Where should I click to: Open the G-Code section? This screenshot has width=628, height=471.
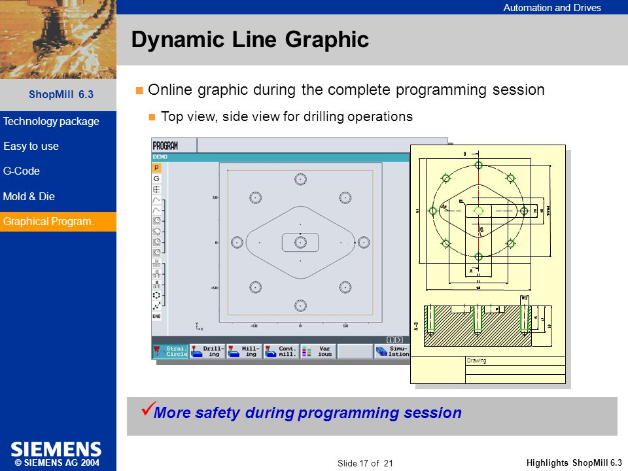(x=22, y=171)
